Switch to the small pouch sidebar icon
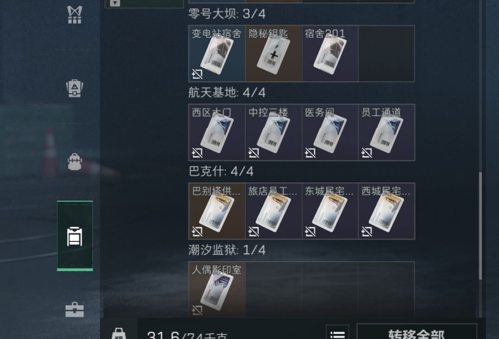Viewport: 499px width, 339px height. (75, 162)
